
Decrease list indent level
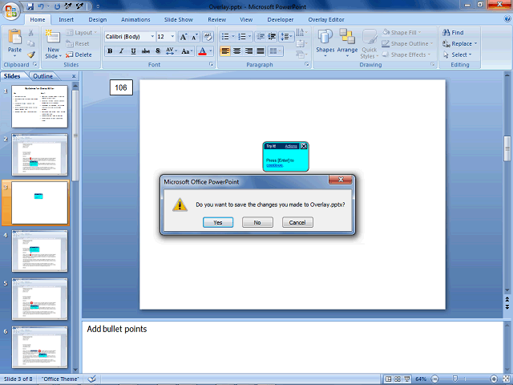tap(261, 37)
